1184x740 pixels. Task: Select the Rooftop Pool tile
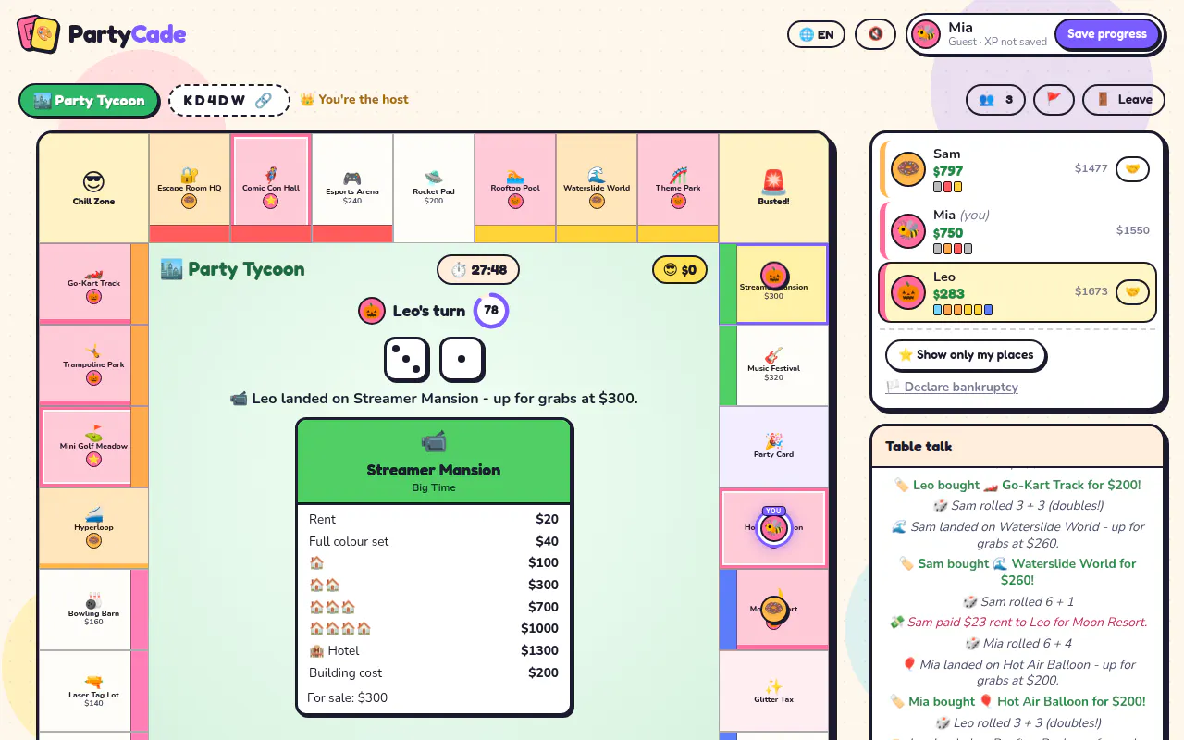[515, 188]
